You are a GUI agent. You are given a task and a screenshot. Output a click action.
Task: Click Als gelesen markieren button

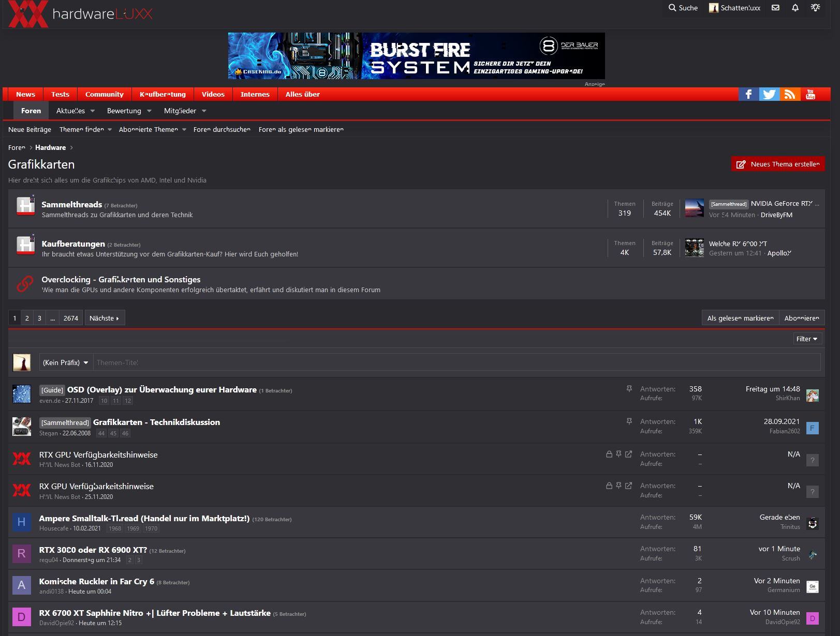740,318
